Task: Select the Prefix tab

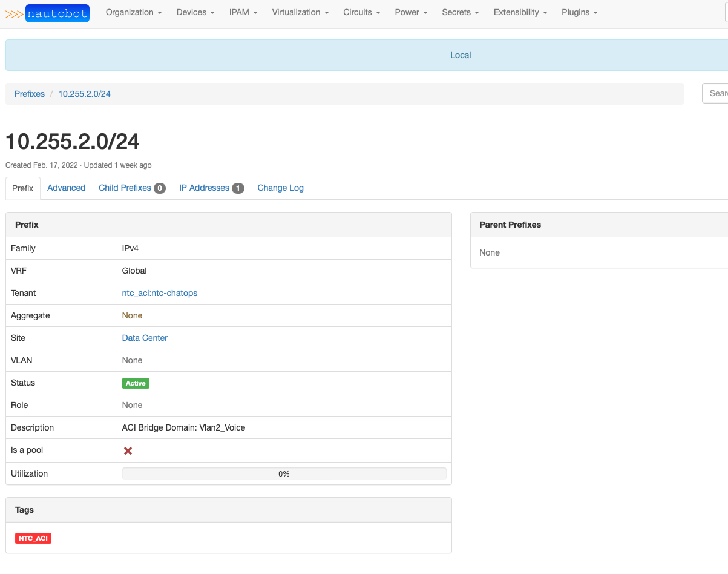Action: (23, 188)
